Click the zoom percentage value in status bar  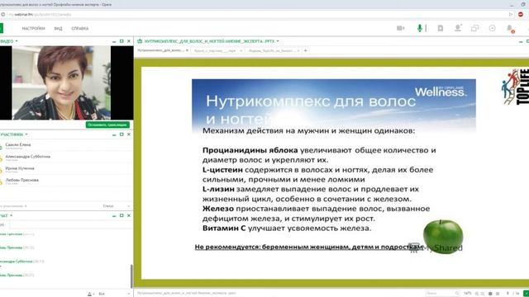pyautogui.click(x=467, y=294)
